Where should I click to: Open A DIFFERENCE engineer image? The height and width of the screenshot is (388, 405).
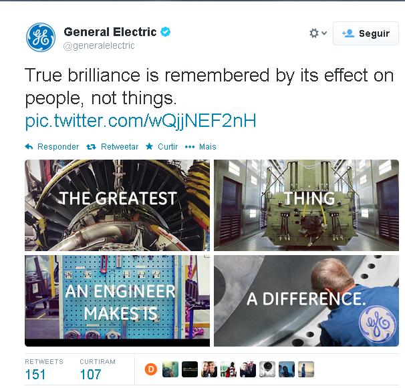pyautogui.click(x=306, y=301)
